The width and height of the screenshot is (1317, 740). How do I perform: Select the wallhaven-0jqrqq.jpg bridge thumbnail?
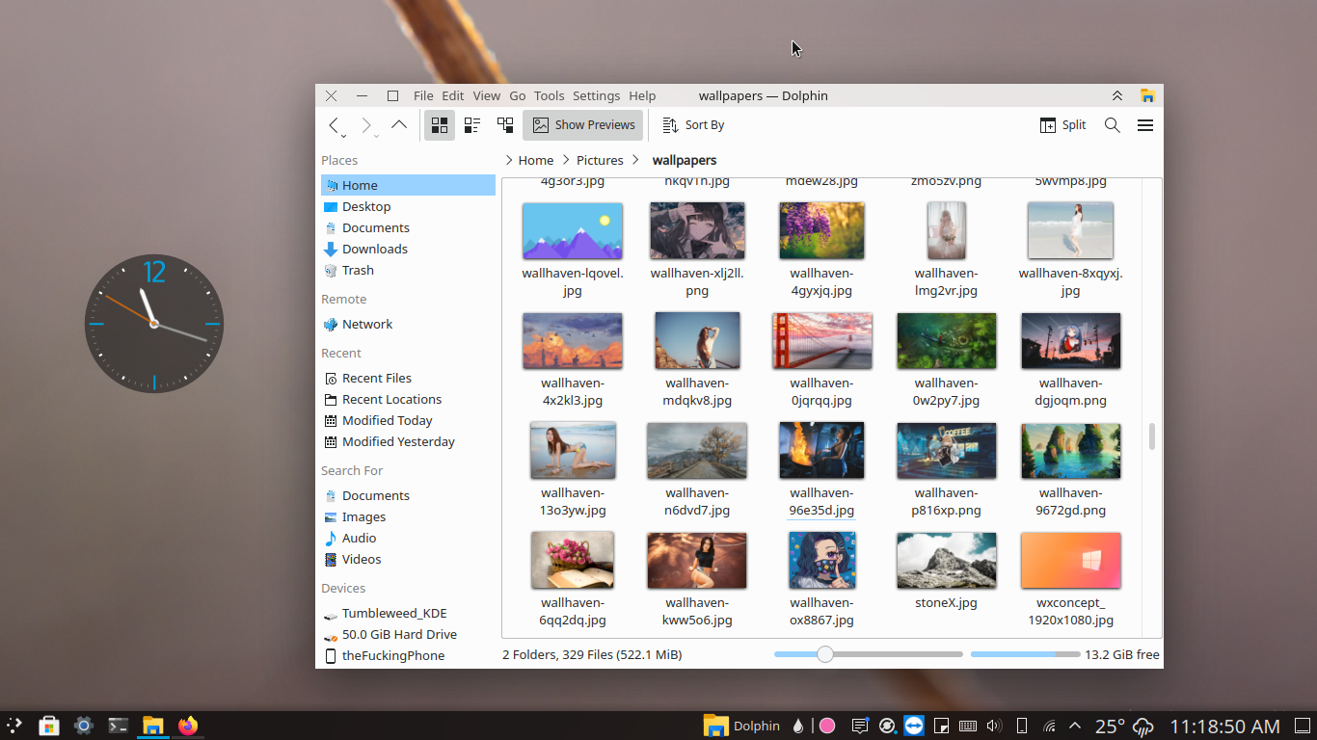pos(821,341)
